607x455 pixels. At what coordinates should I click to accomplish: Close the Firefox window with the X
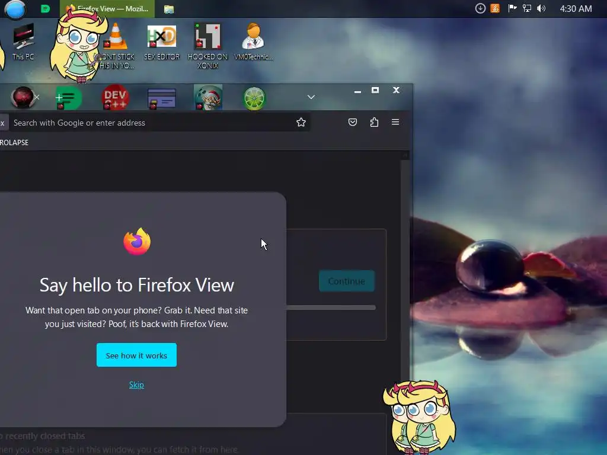(396, 90)
